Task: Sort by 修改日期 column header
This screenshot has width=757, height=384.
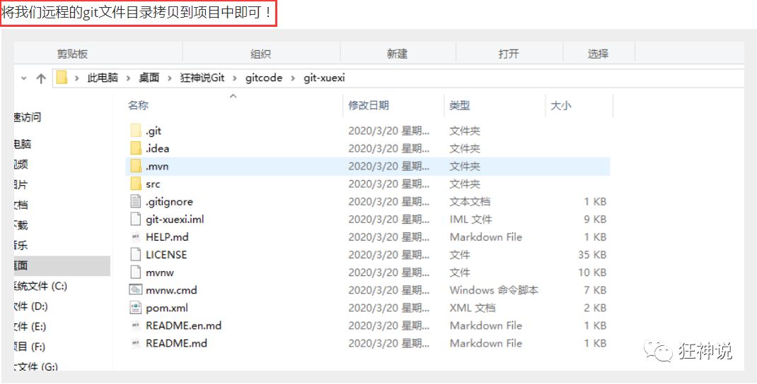Action: (369, 105)
